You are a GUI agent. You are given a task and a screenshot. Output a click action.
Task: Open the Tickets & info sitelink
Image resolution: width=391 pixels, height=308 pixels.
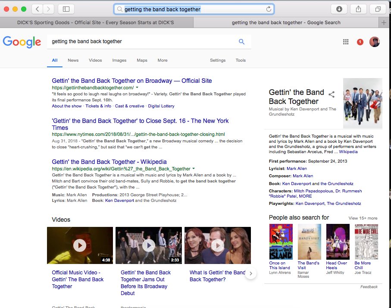coord(98,106)
